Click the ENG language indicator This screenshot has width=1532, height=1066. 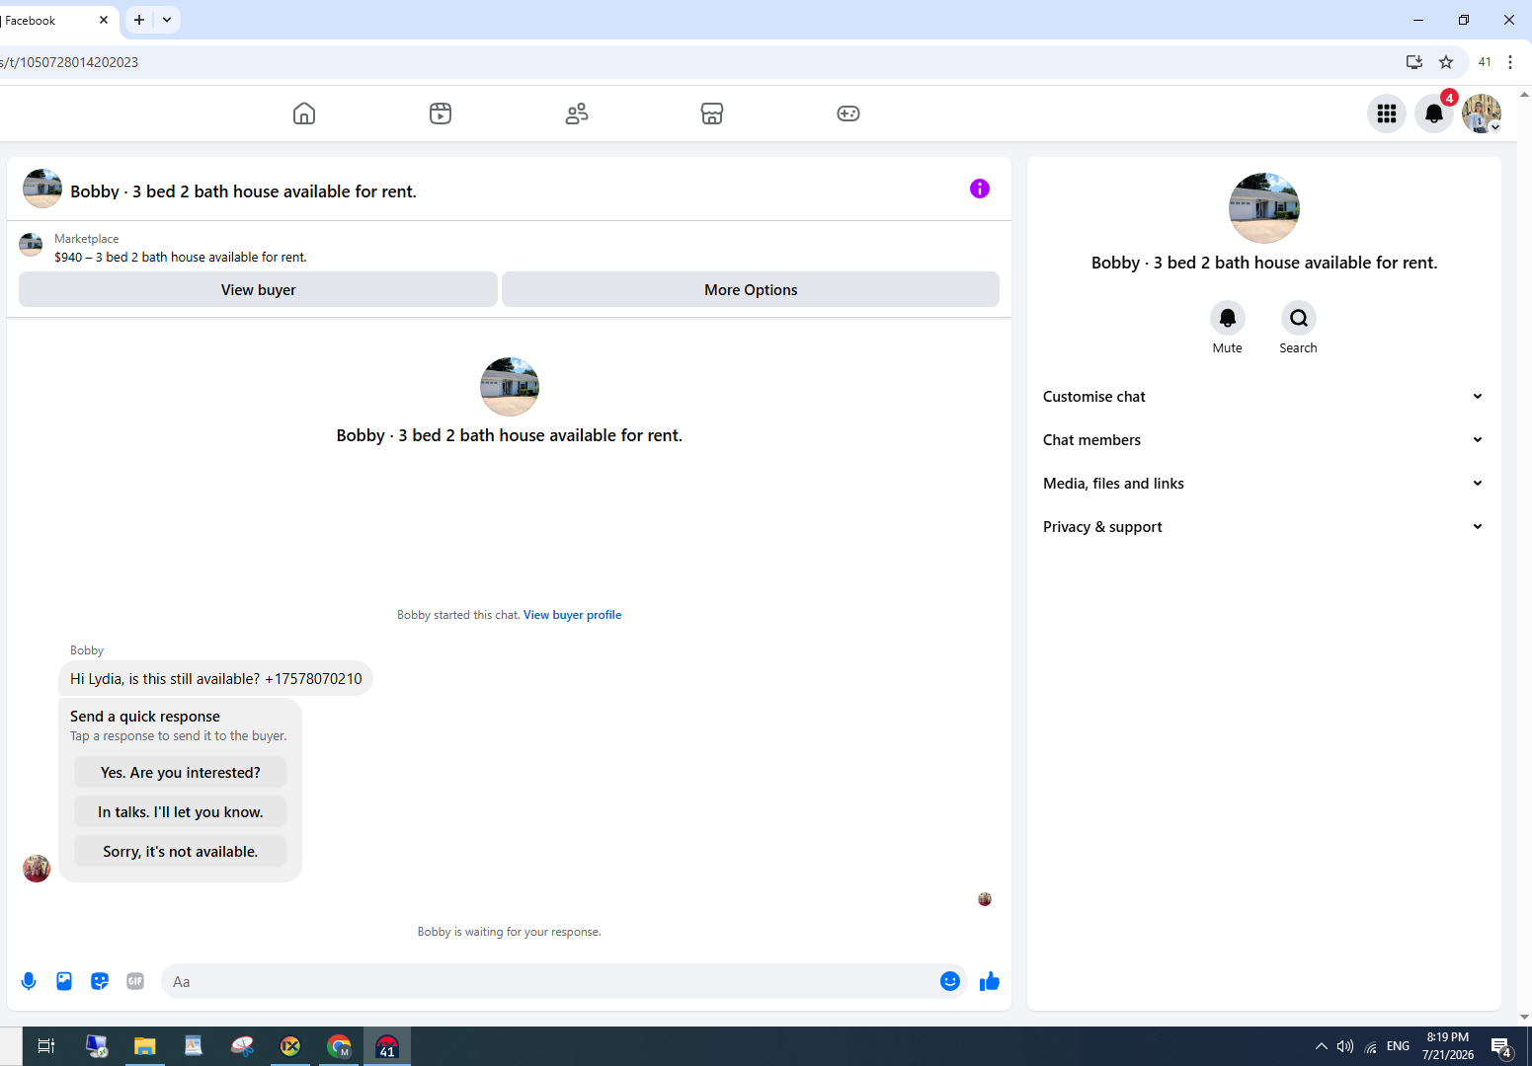point(1398,1046)
